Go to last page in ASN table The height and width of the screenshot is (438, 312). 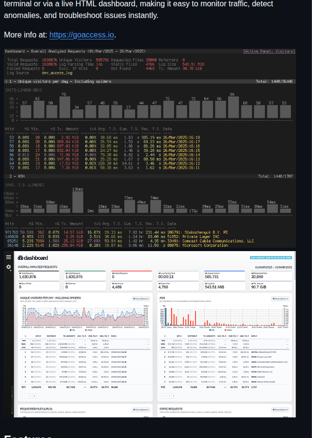[x=174, y=396]
